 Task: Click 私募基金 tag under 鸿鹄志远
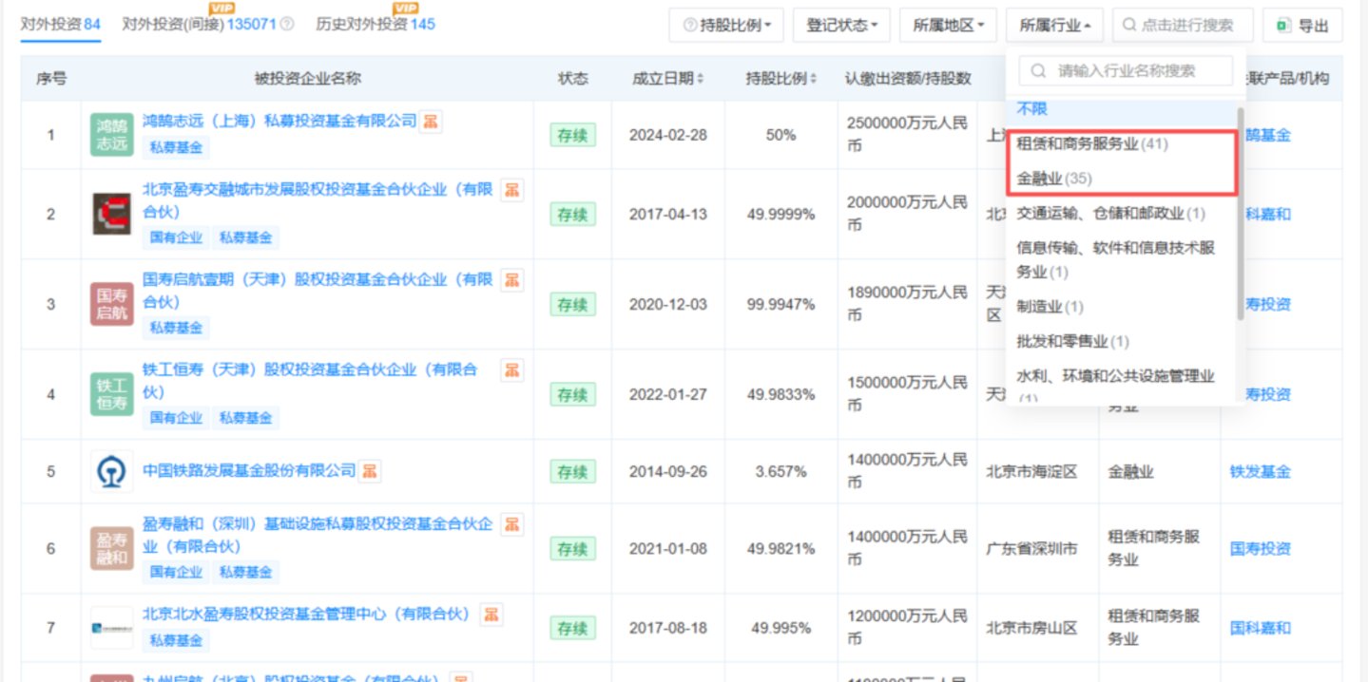(x=176, y=147)
